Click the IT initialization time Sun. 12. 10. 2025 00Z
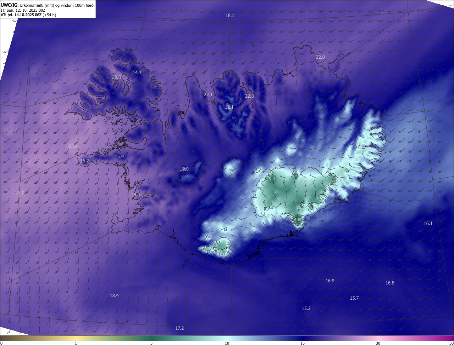This screenshot has height=346, width=454. pyautogui.click(x=23, y=10)
